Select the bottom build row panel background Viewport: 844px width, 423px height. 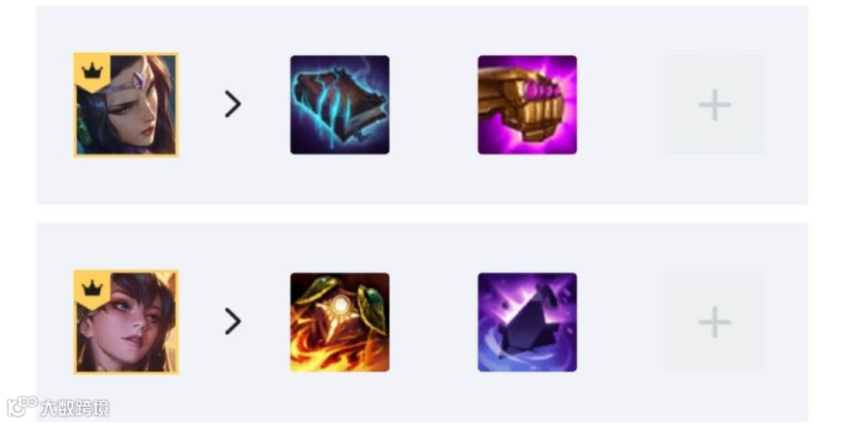click(422, 322)
